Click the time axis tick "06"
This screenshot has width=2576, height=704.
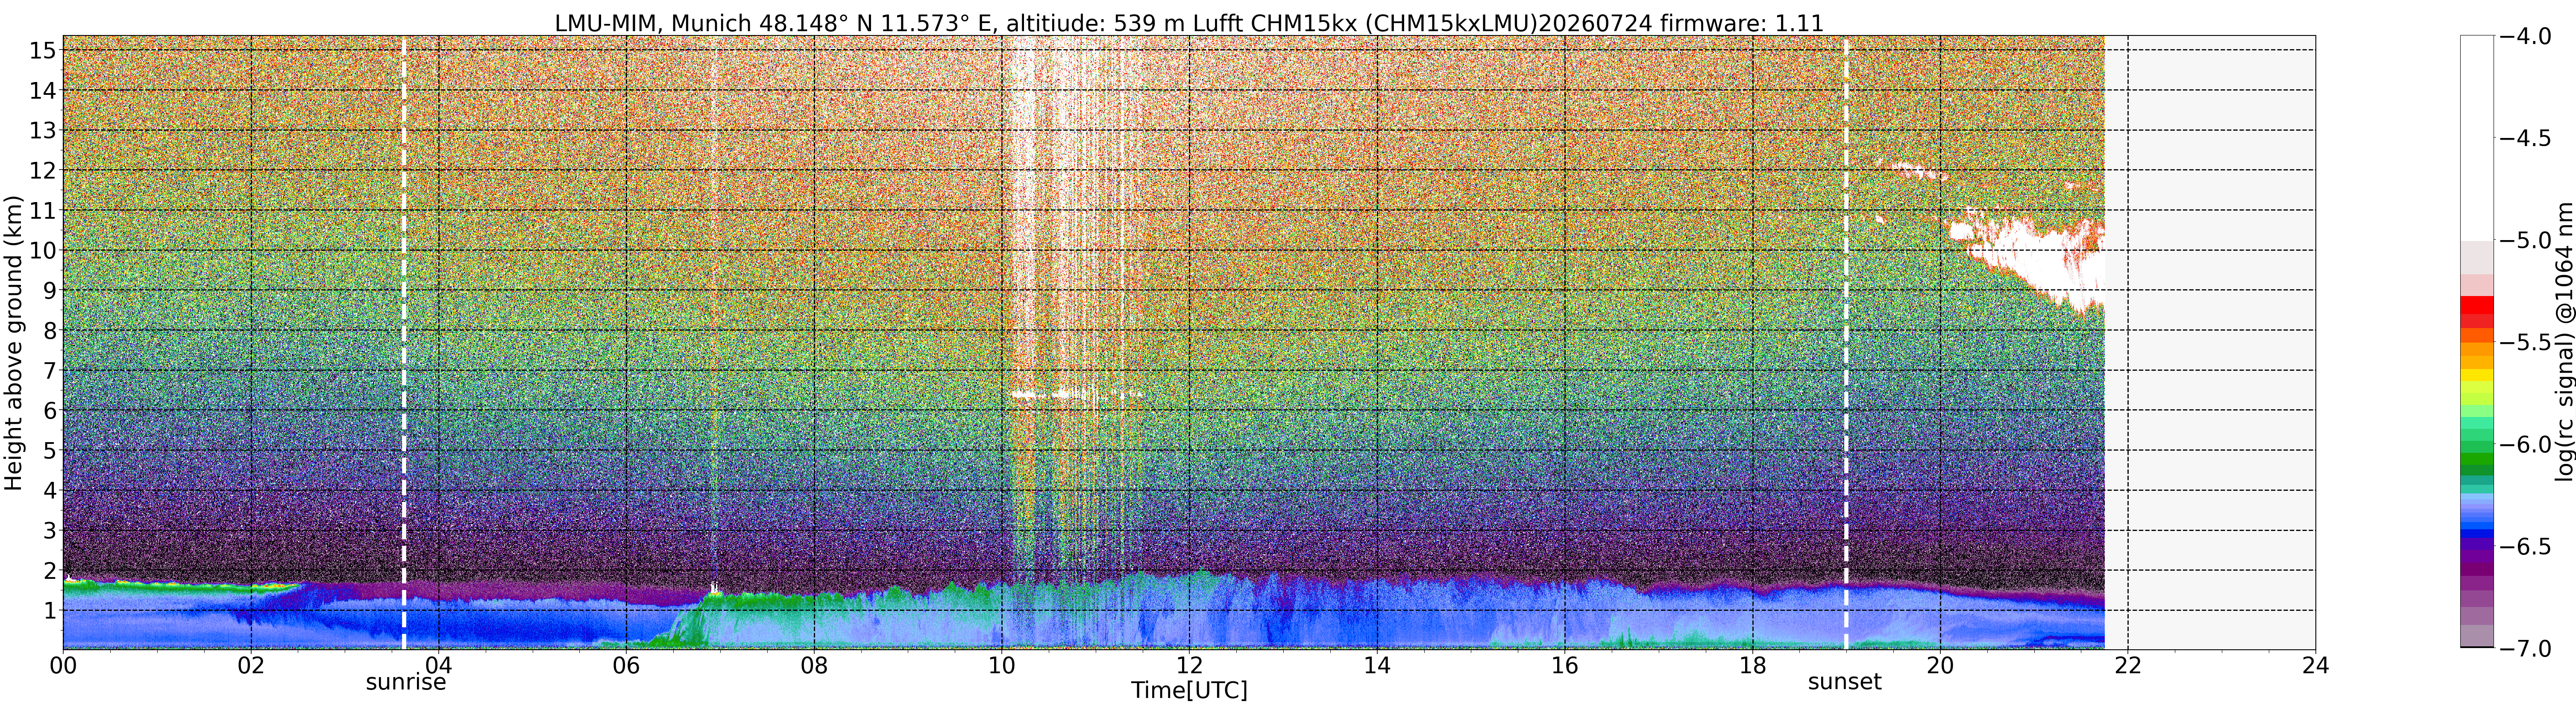626,666
